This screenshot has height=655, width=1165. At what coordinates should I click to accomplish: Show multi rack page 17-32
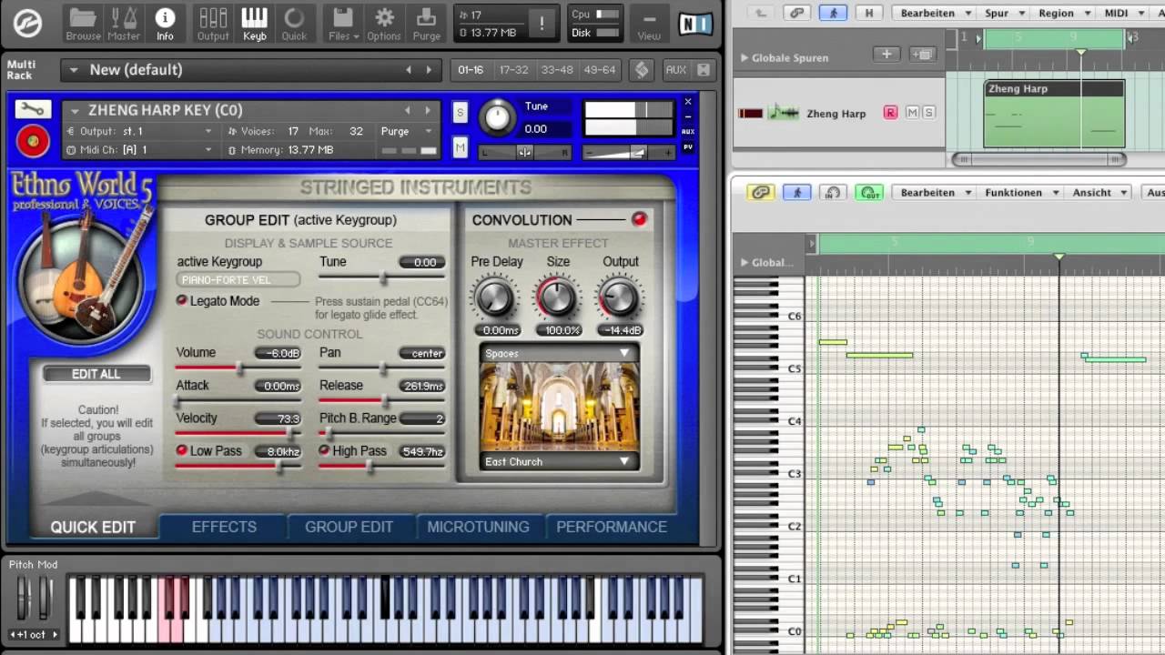pyautogui.click(x=513, y=70)
